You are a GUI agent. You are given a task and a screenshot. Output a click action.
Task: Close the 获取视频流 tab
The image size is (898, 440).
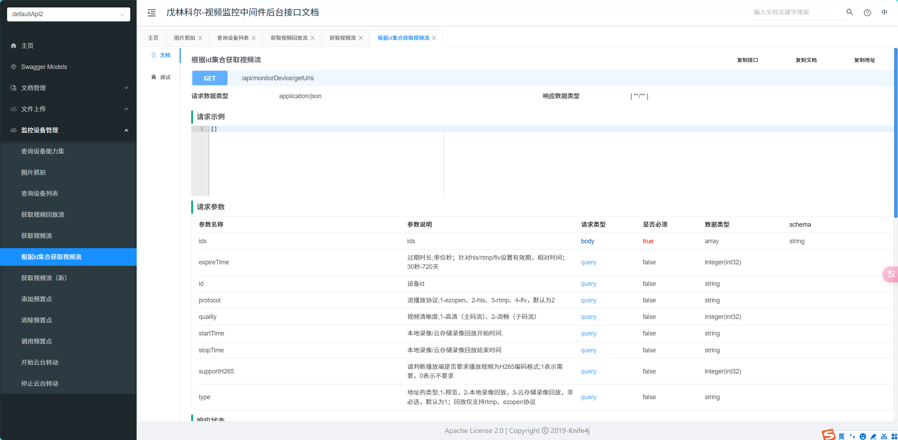pyautogui.click(x=361, y=38)
